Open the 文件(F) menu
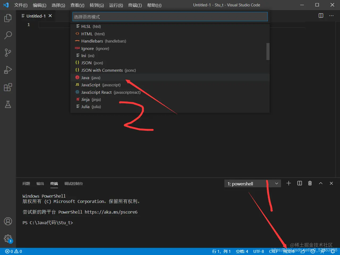Screen dimensions: 340x255 coord(21,5)
